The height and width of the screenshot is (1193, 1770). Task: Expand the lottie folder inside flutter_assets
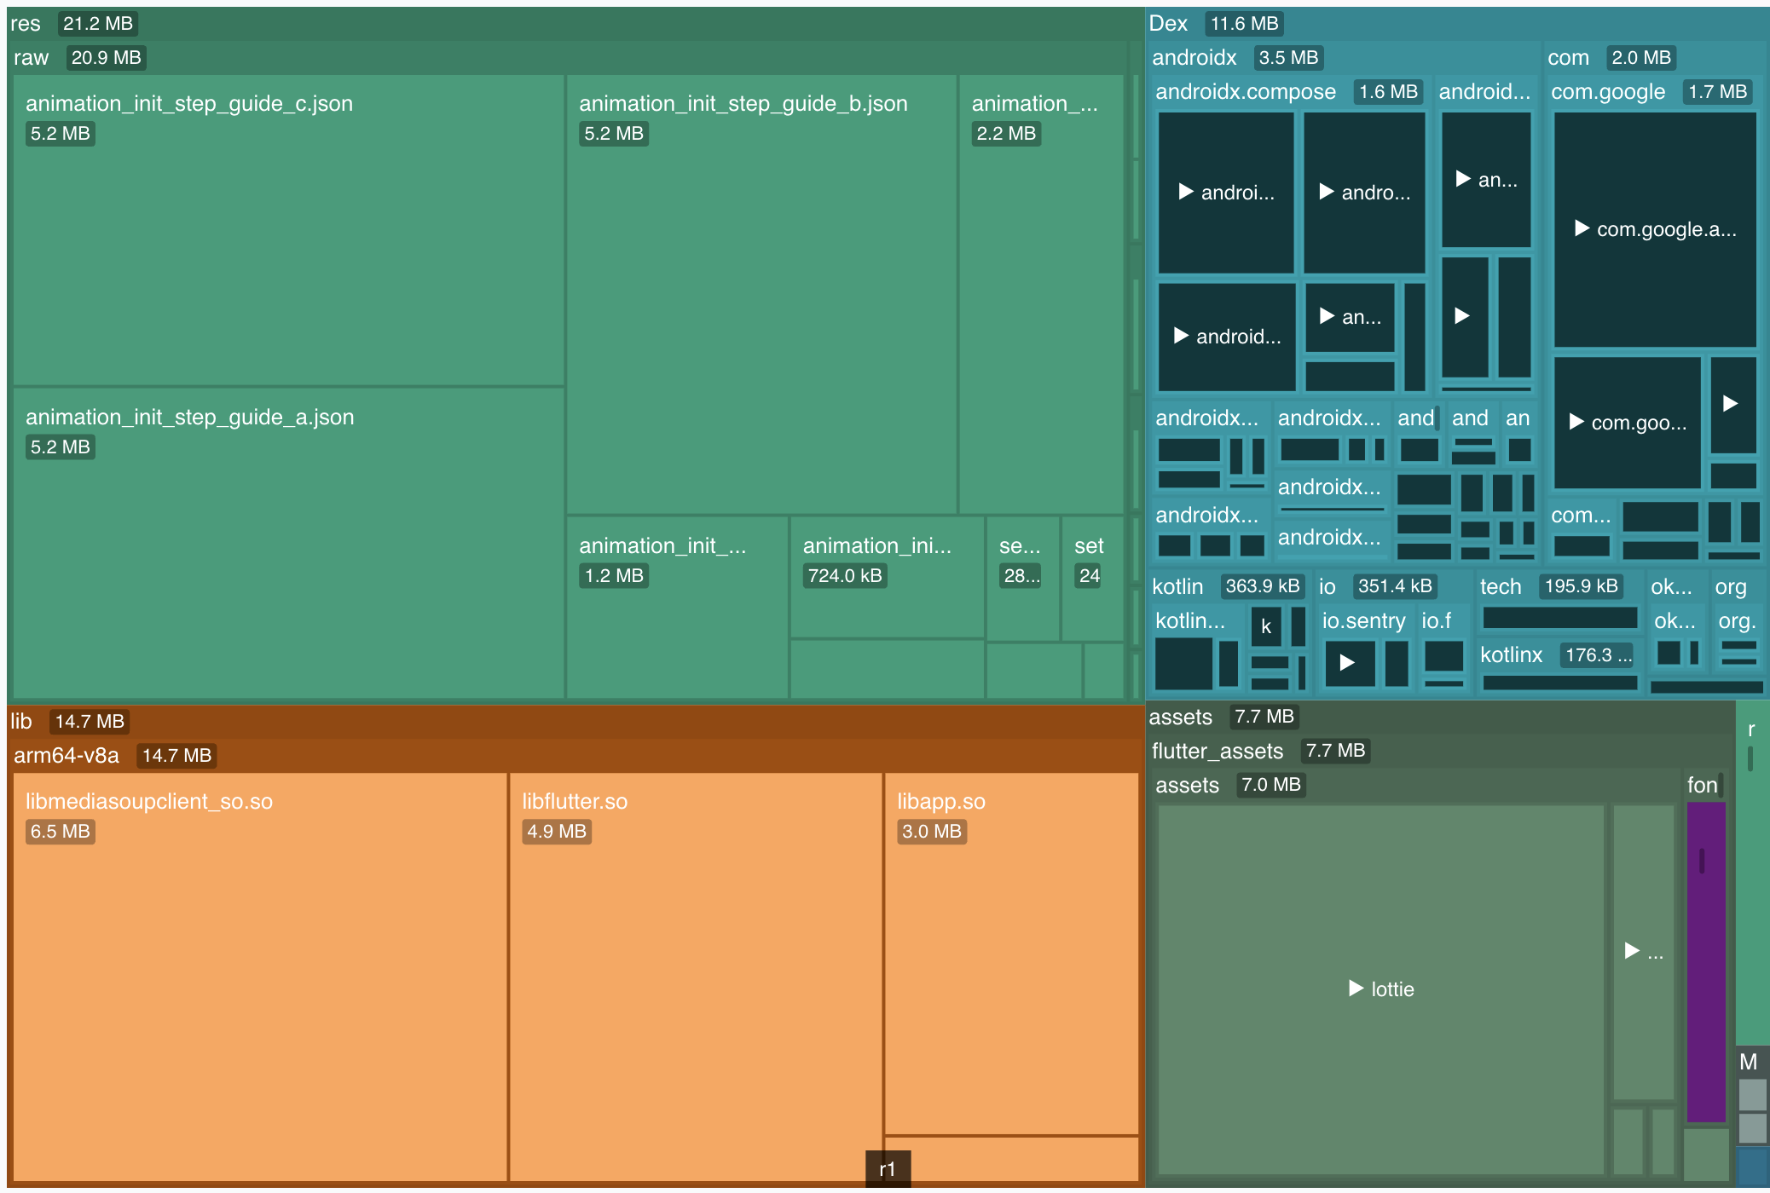1381,988
